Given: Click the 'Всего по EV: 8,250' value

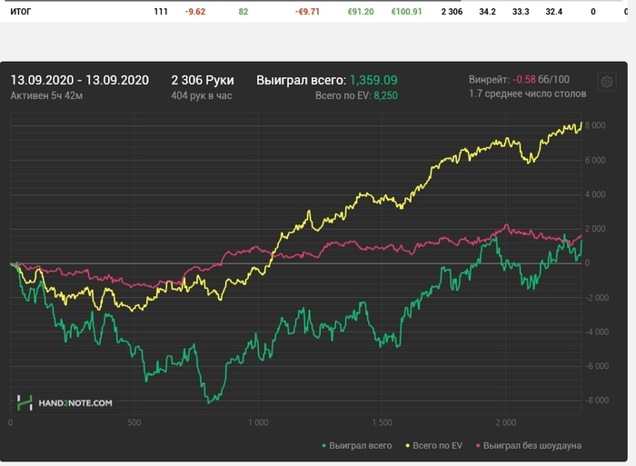Looking at the screenshot, I should point(356,95).
